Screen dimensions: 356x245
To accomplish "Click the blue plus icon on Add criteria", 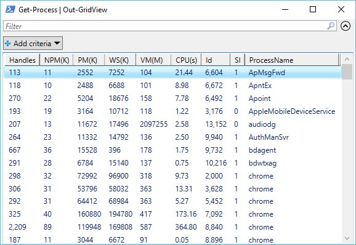I will (x=8, y=43).
